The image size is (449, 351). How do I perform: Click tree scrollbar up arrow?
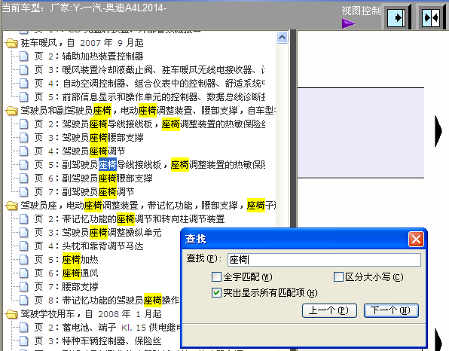click(282, 37)
